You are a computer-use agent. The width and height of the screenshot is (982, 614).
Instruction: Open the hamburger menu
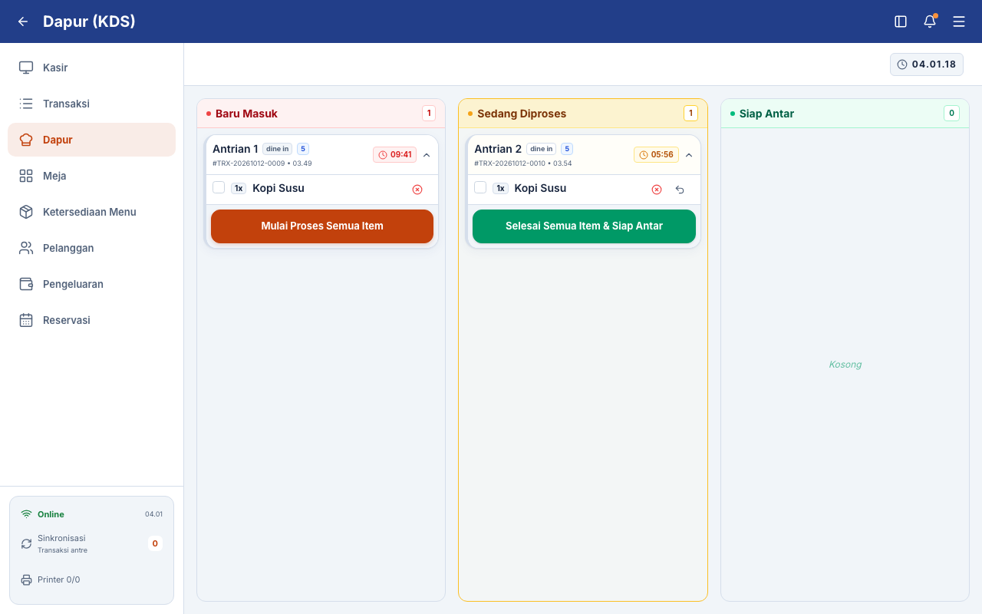pyautogui.click(x=959, y=21)
